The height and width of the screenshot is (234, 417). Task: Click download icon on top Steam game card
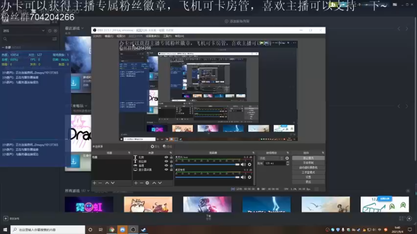[73, 83]
